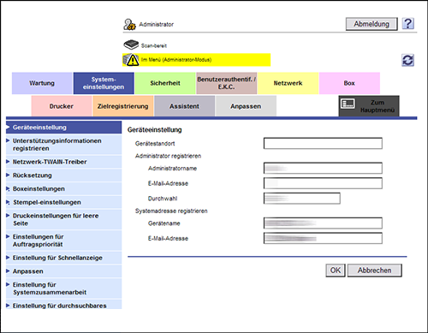The width and height of the screenshot is (428, 333).
Task: Open Druckeinstellungen für leere Seite
Action: 63,219
